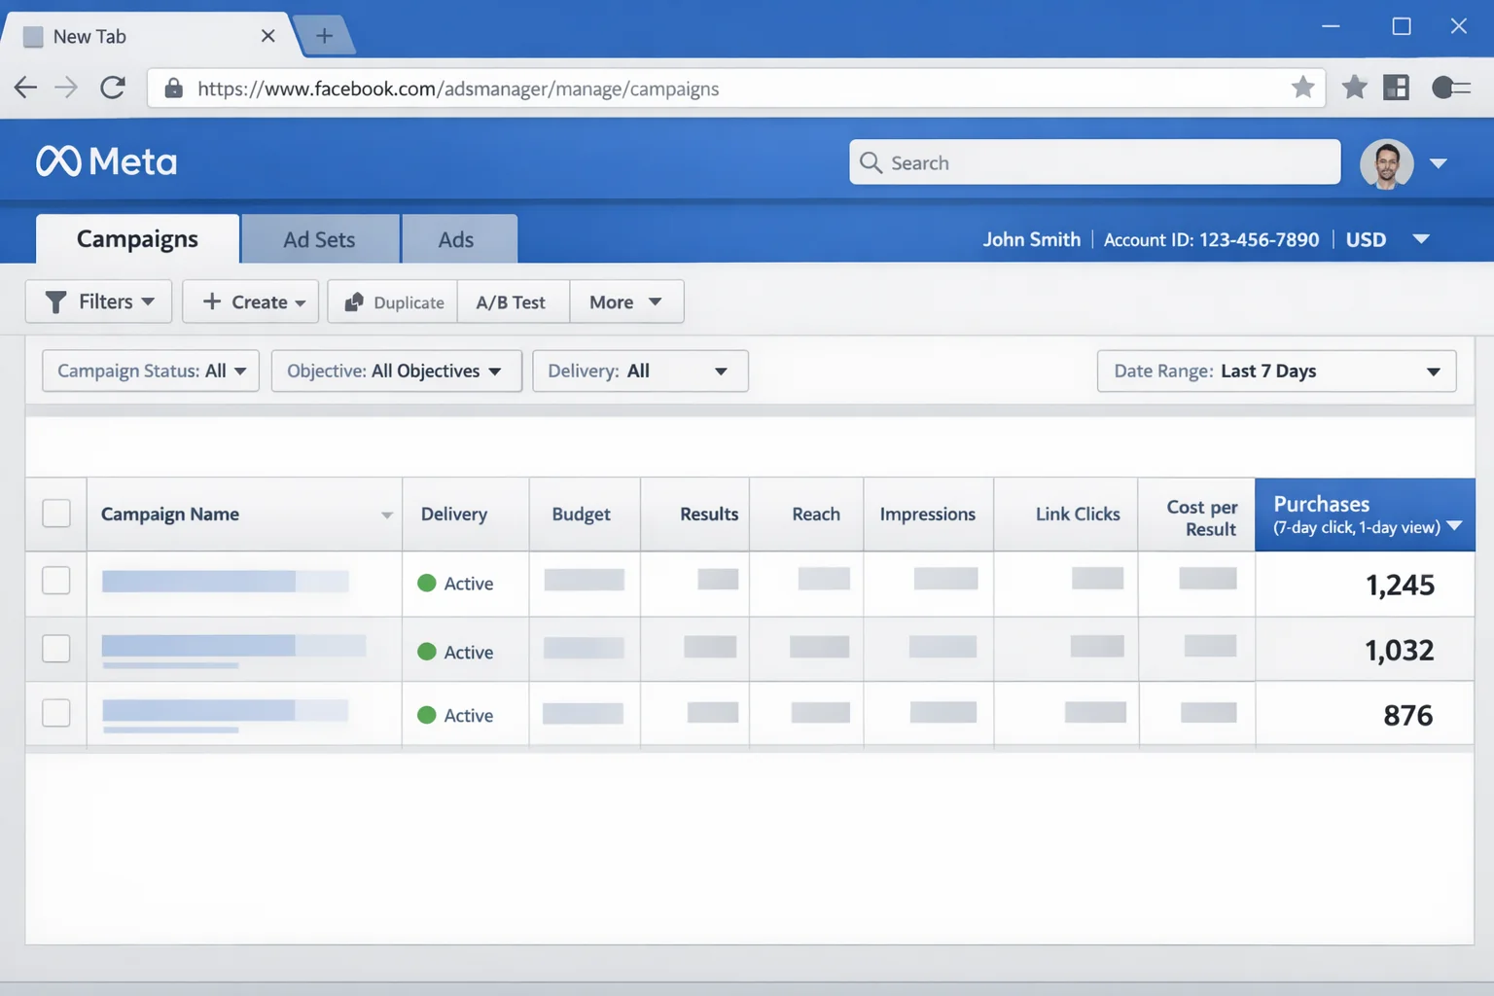Click inside the Search input field

(x=1070, y=162)
